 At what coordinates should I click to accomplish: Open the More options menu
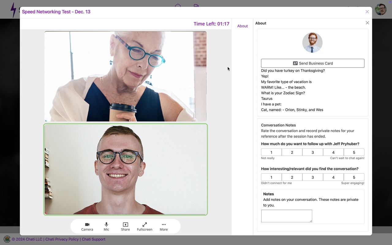(164, 227)
